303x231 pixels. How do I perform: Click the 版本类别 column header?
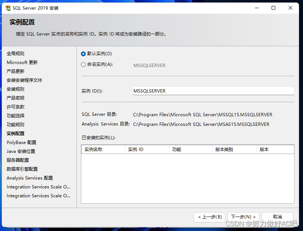tap(235, 150)
